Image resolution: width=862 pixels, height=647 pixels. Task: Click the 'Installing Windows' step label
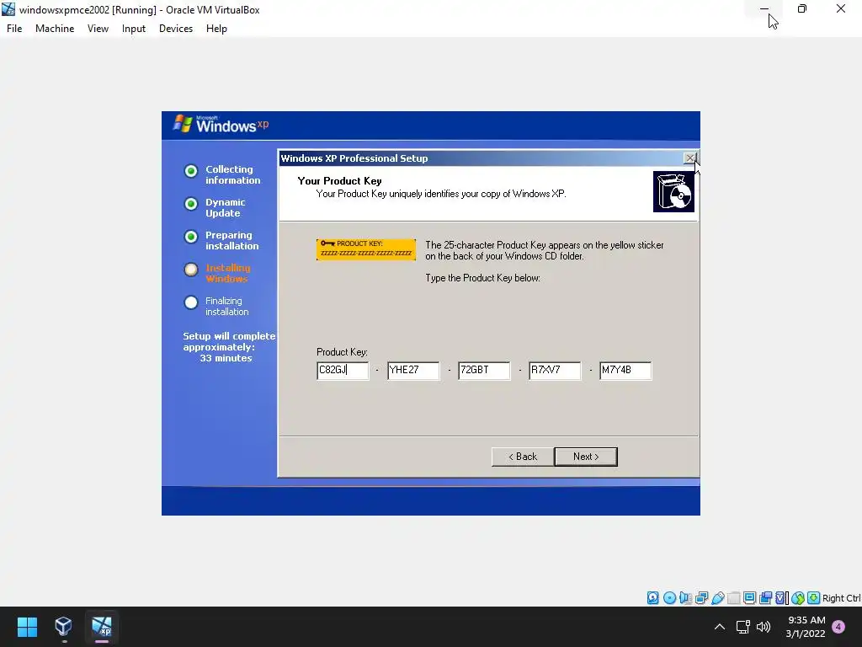(228, 274)
